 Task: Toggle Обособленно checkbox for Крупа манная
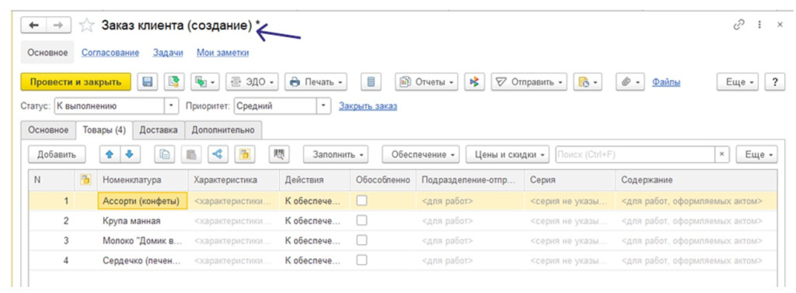click(361, 221)
